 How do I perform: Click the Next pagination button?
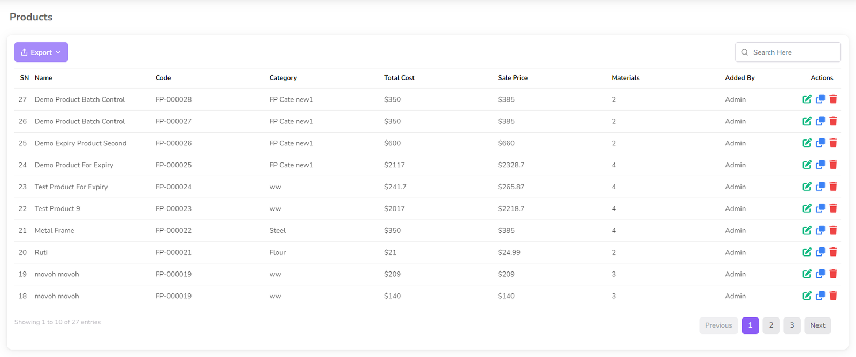(817, 325)
